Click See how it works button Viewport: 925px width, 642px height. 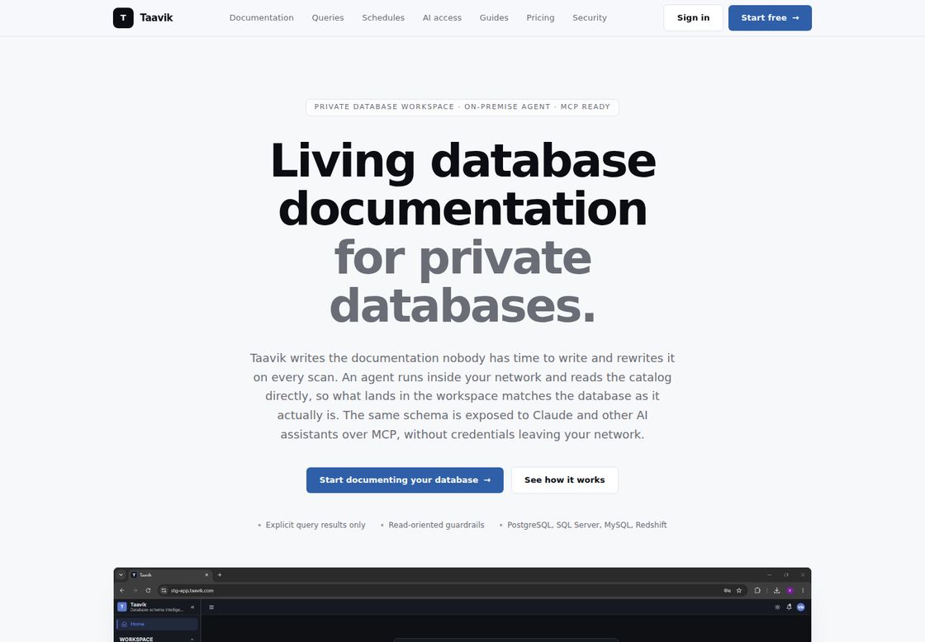click(x=565, y=480)
